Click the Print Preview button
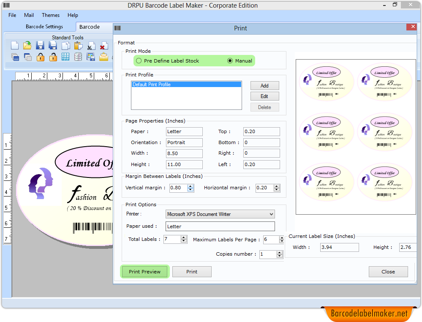The image size is (422, 322). [x=145, y=272]
